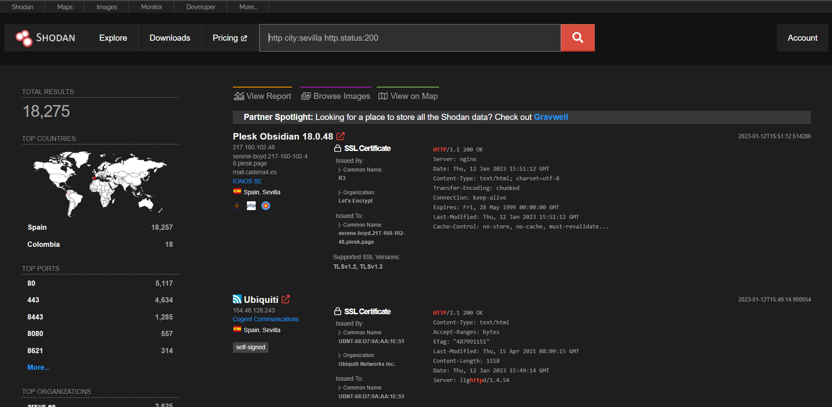Open the Developer top tab
Viewport: 832px width, 407px height.
point(201,7)
